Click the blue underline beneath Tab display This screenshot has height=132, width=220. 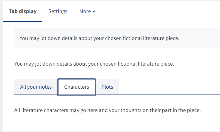coord(23,21)
